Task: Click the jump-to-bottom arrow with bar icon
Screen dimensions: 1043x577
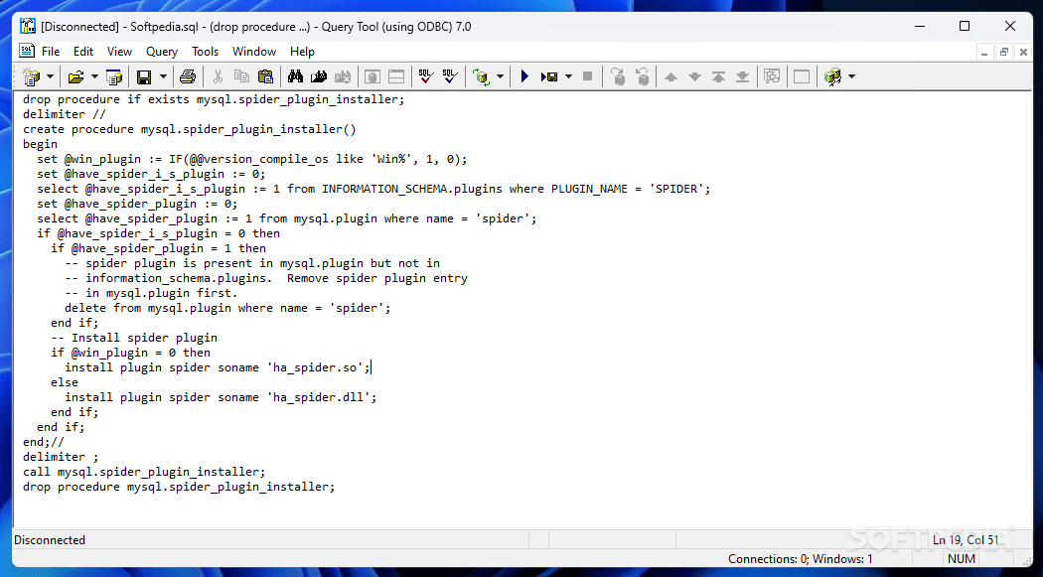Action: pyautogui.click(x=742, y=76)
